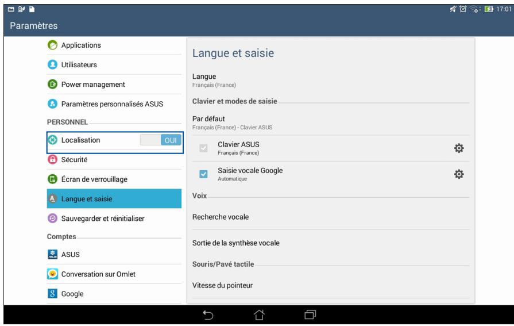Screen dimensions: 514x326
Task: Open Paramètres personnalisés ASUS entry
Action: [114, 103]
